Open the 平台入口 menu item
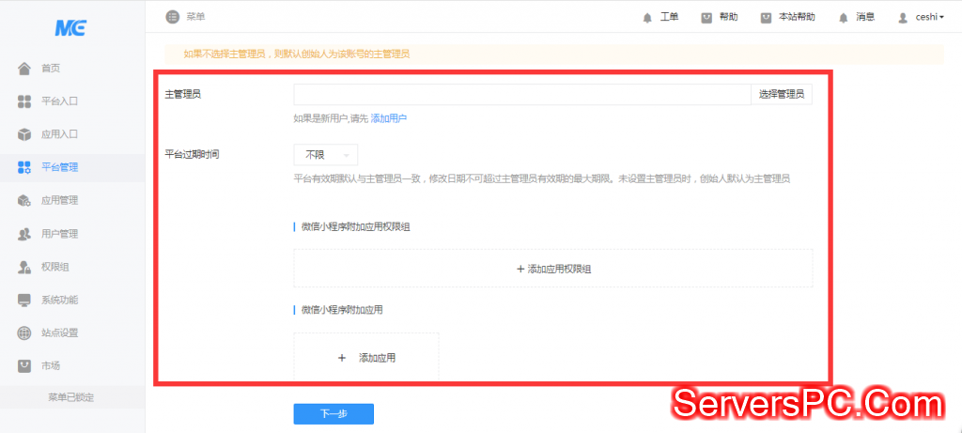Viewport: 962px width, 433px height. pos(72,101)
